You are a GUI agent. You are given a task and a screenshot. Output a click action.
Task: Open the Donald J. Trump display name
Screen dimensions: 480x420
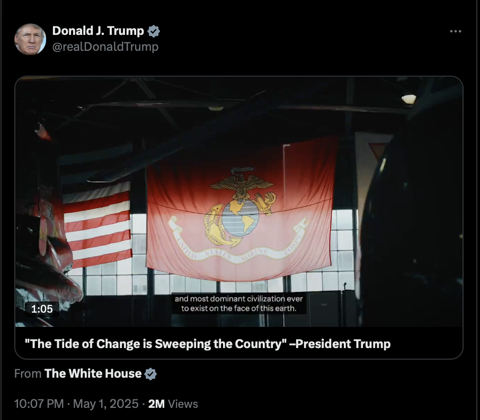[98, 31]
